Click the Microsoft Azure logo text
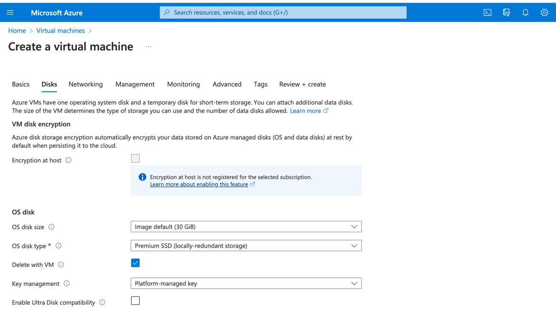 tap(57, 13)
